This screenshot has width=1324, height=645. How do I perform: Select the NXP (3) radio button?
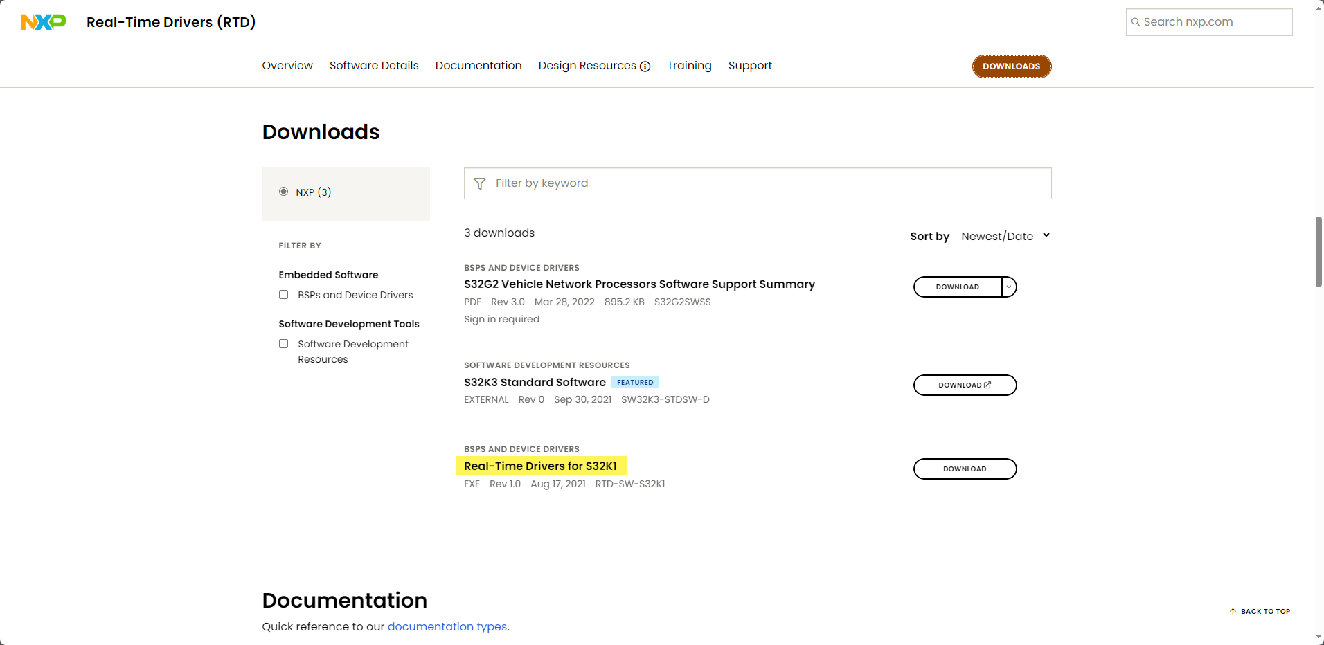click(283, 192)
